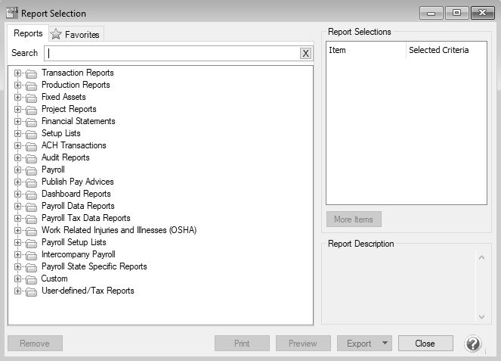
Task: Click the Favorites star icon
Action: tap(56, 34)
